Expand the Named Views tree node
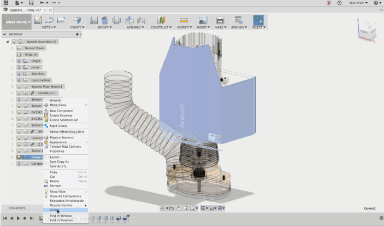This screenshot has width=384, height=226. (12, 48)
